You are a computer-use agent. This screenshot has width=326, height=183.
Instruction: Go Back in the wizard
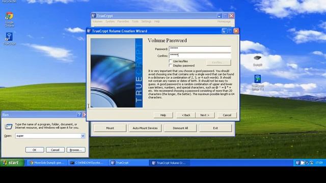point(186,115)
